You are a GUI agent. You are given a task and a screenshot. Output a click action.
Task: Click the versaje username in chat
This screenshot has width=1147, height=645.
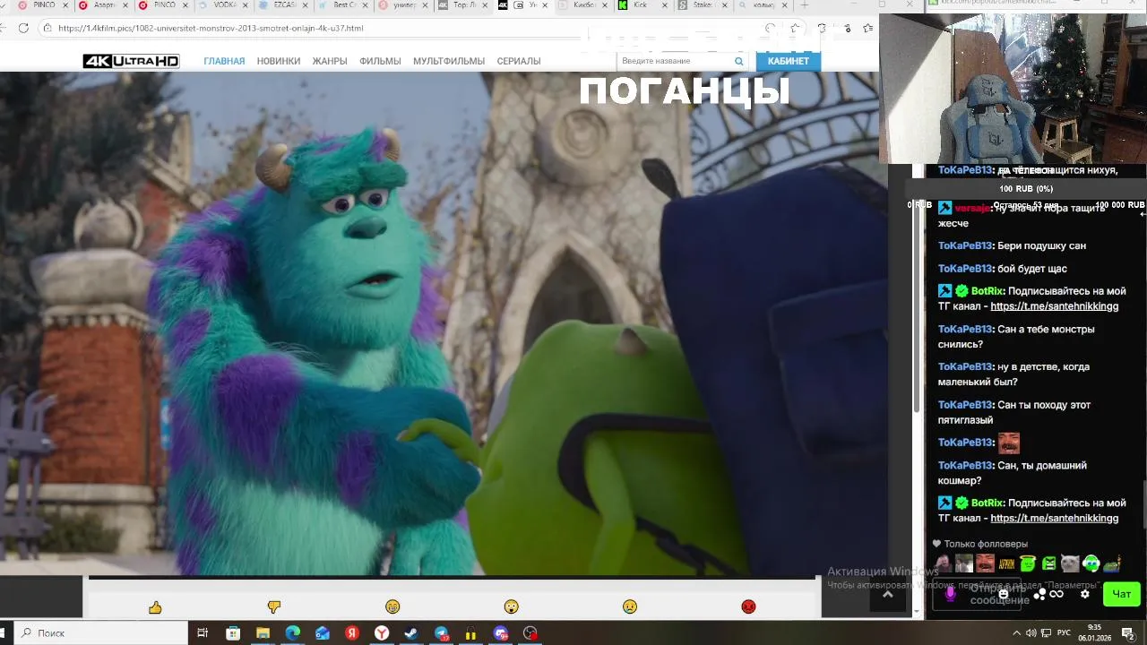pyautogui.click(x=972, y=208)
